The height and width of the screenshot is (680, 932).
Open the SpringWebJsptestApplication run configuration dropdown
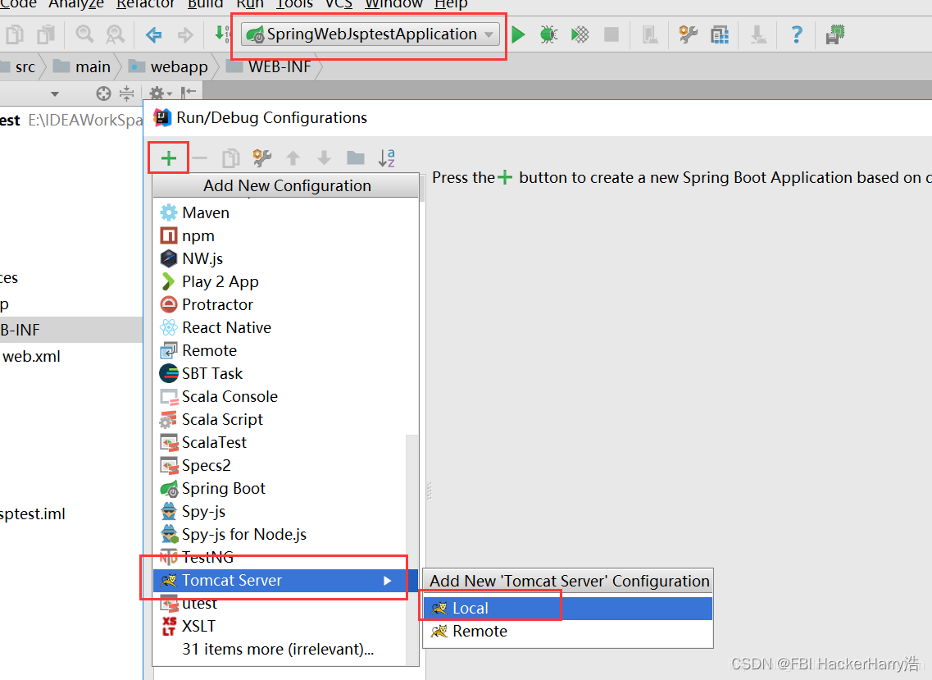(371, 34)
